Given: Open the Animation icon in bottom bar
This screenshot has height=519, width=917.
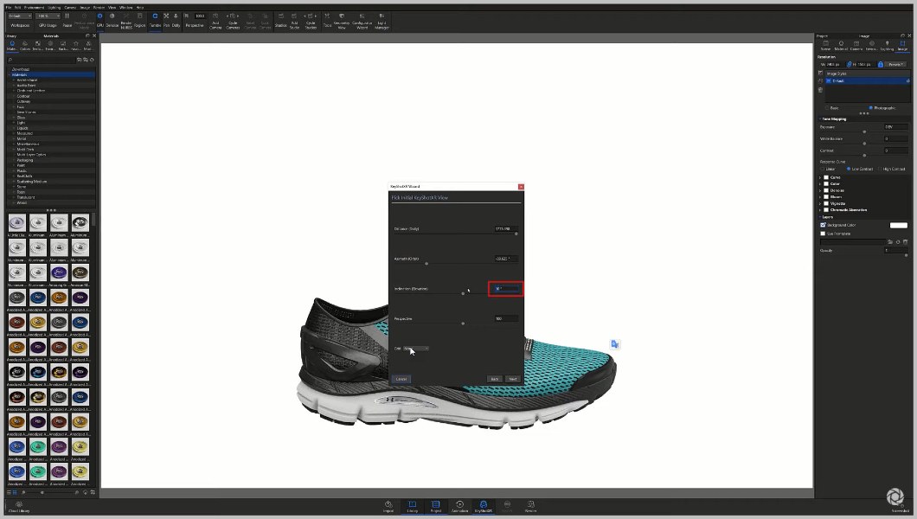Looking at the screenshot, I should 459,504.
